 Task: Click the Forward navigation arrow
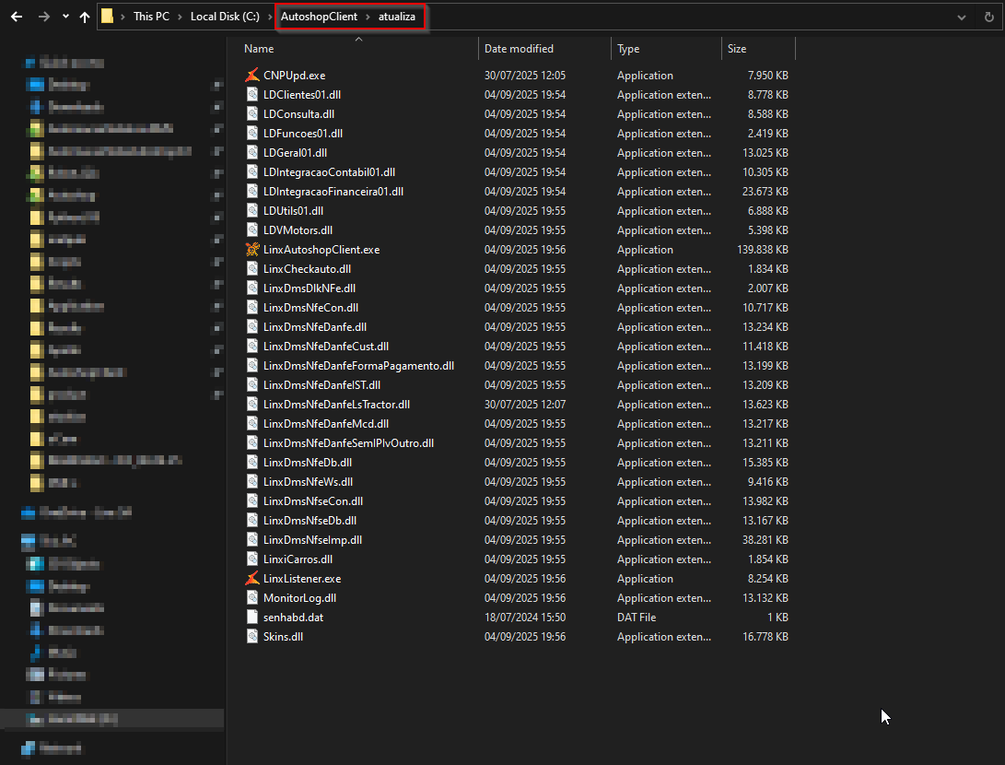pos(43,17)
